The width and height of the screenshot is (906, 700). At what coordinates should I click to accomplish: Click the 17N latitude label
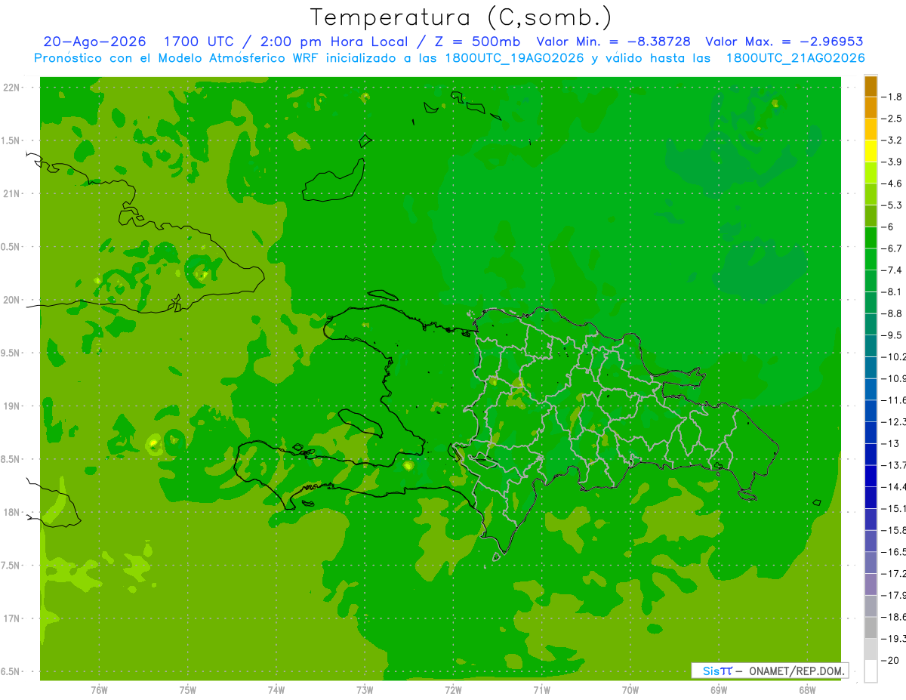pos(11,618)
